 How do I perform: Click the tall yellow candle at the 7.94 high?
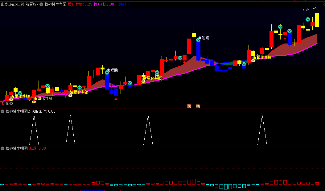pyautogui.click(x=317, y=20)
